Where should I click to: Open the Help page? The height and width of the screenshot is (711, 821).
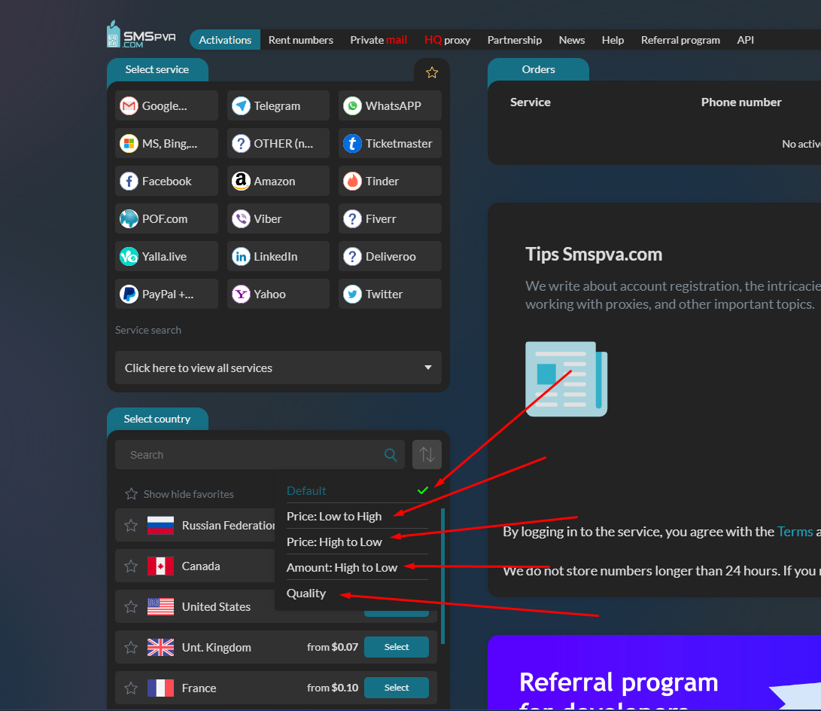coord(613,40)
